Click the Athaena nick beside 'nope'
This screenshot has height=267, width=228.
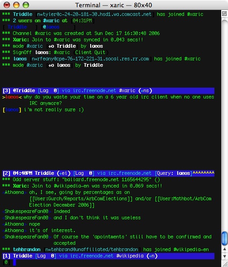tap(15, 224)
